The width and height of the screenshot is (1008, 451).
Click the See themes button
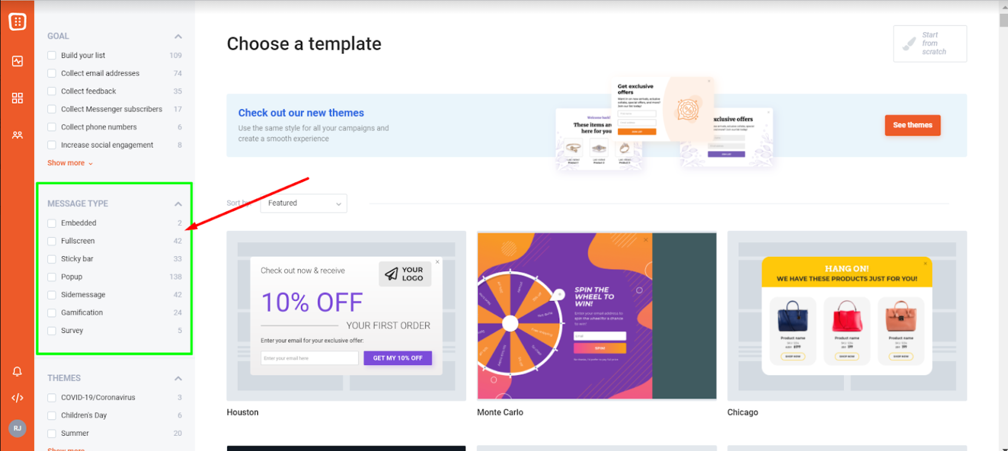912,125
